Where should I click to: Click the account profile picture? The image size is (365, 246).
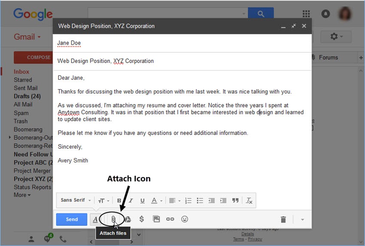point(345,13)
